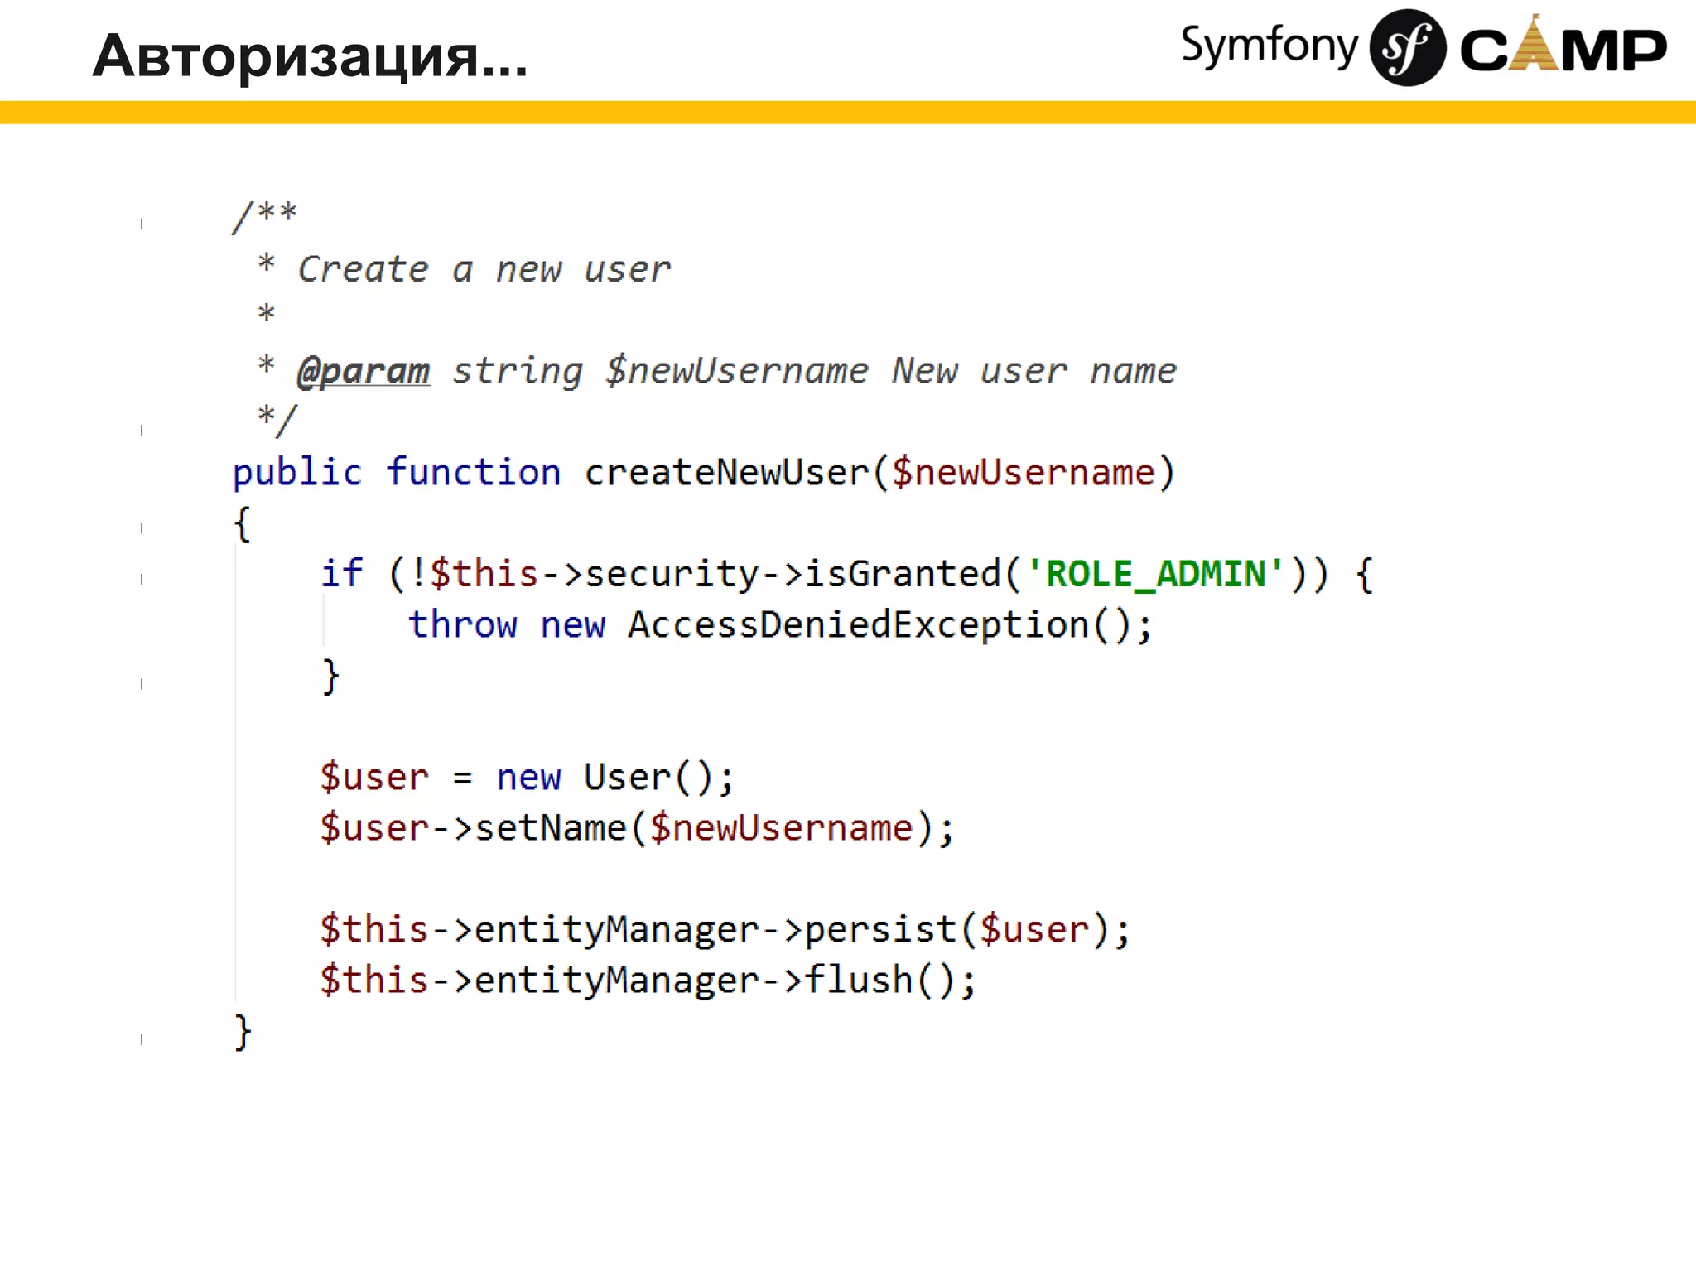Click the Symfony wordmark
This screenshot has width=1696, height=1272.
1269,46
